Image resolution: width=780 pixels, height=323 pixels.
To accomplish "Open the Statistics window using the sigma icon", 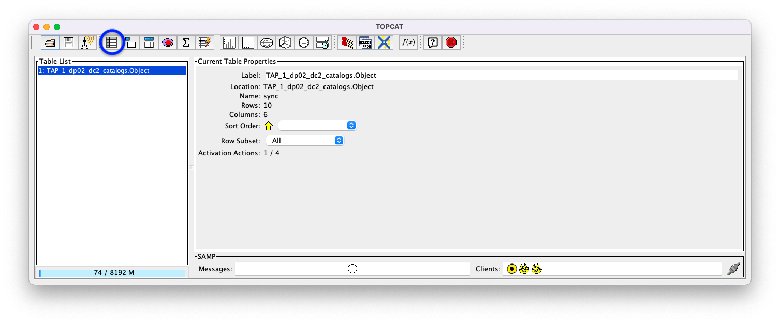I will click(x=186, y=42).
